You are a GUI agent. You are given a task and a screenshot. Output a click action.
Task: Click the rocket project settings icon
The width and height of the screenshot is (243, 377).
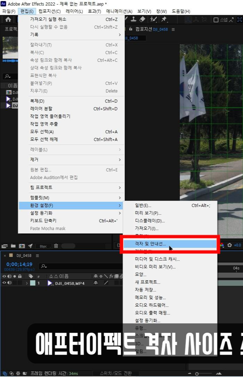(x=30, y=246)
